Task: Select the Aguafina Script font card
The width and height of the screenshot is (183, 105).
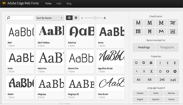Action: pos(110,62)
